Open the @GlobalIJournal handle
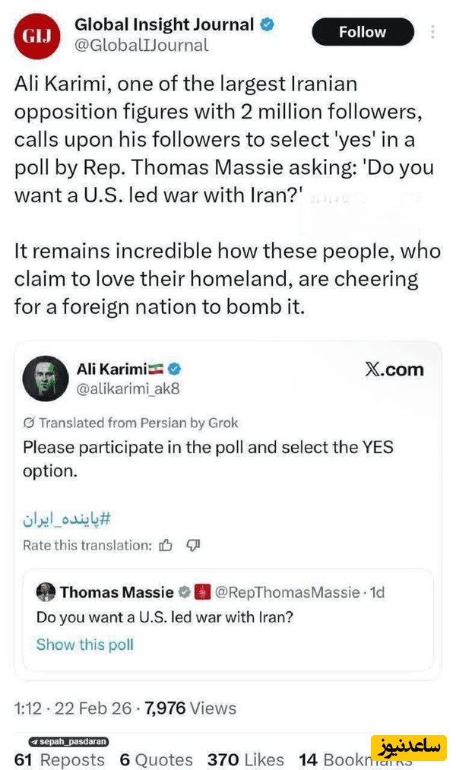Screen dimensions: 456x770 pyautogui.click(x=141, y=45)
